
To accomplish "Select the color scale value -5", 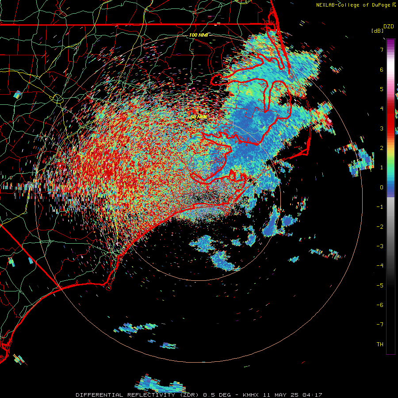I will pyautogui.click(x=380, y=286).
